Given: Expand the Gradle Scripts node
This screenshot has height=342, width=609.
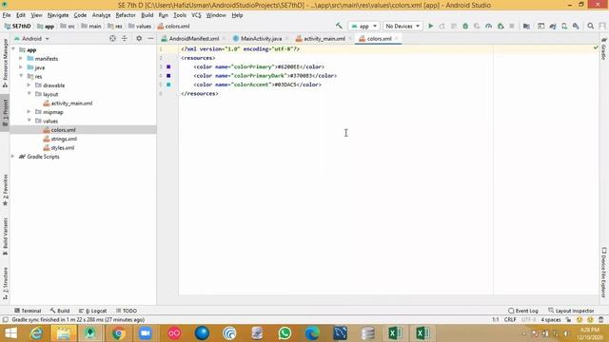Looking at the screenshot, I should (13, 156).
